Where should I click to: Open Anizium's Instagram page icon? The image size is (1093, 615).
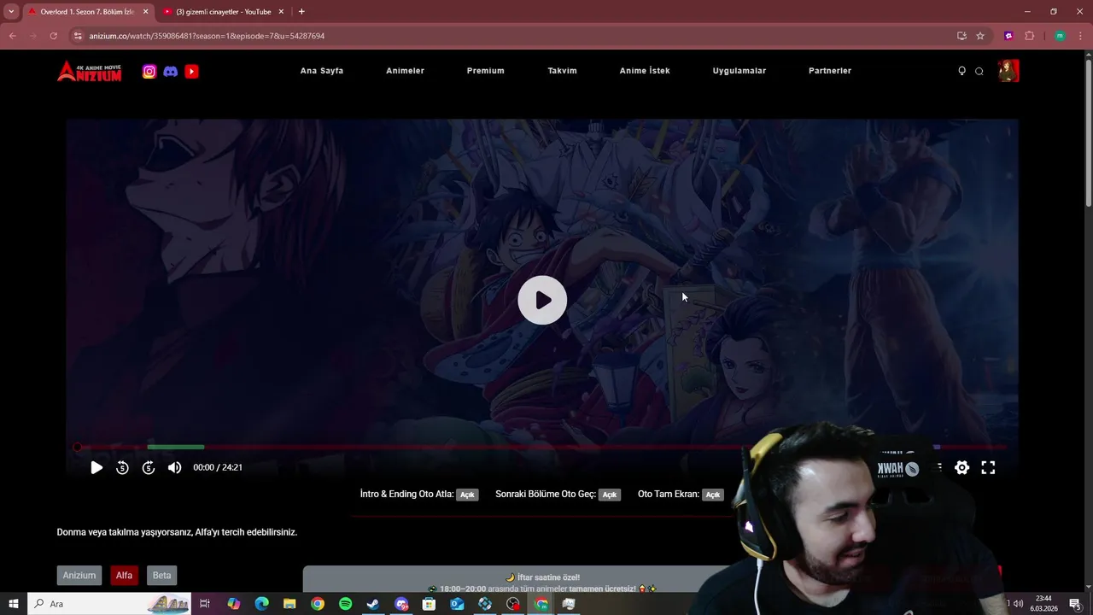[149, 72]
